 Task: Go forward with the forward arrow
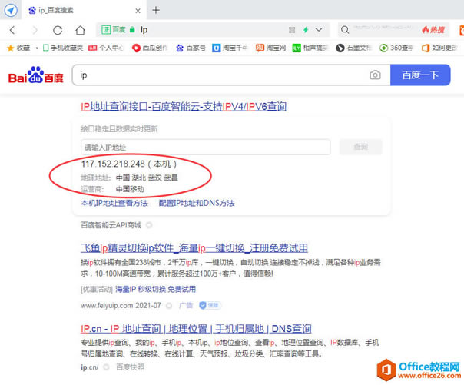click(35, 30)
